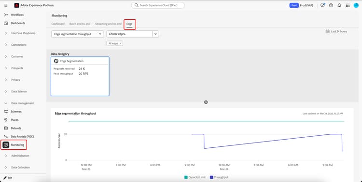
Task: Switch to Batch end-to-end tab
Action: (x=80, y=24)
